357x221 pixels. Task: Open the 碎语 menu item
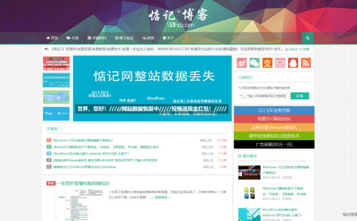click(148, 38)
